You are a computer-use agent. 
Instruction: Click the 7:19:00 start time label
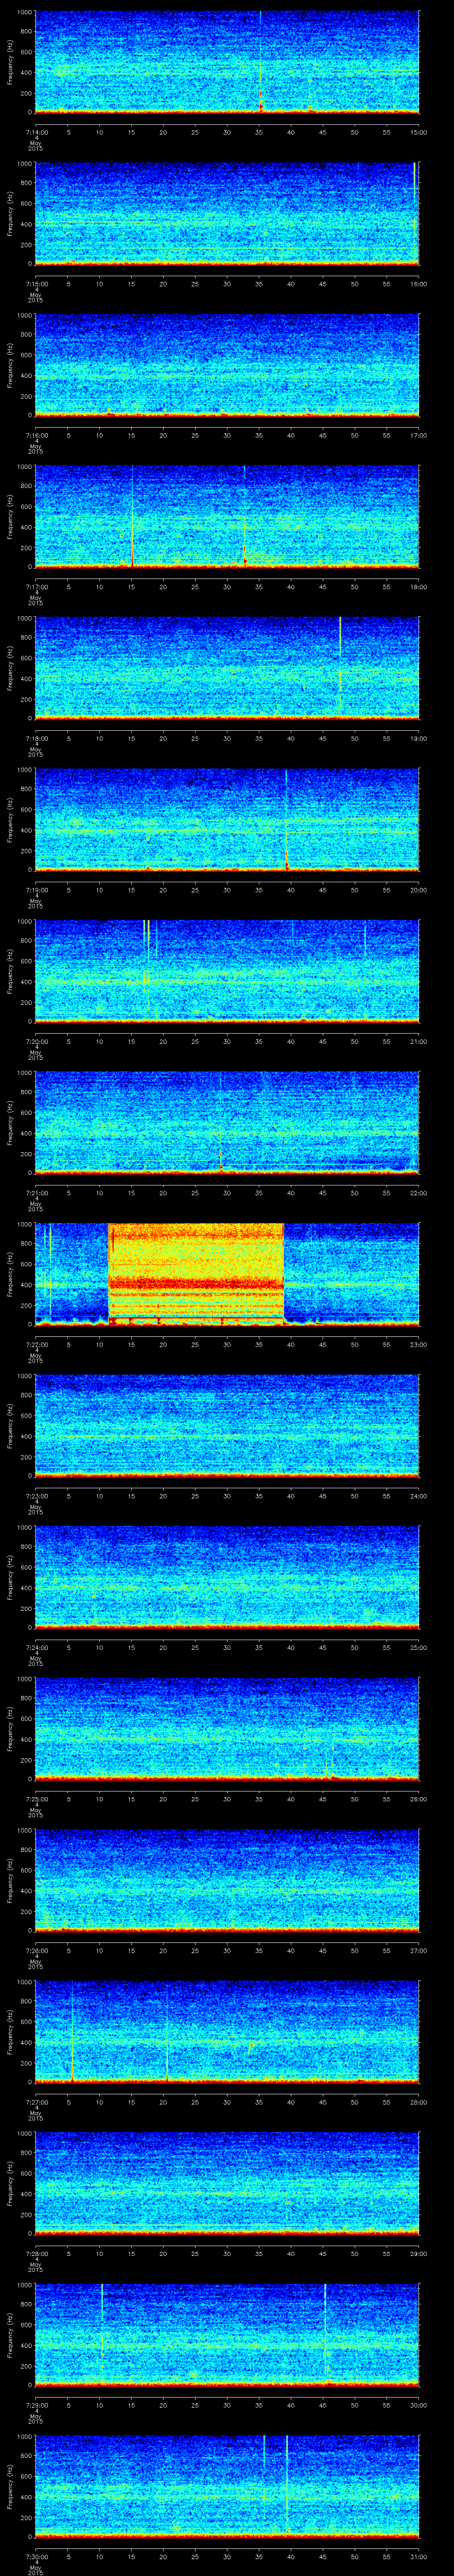36,890
